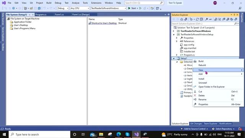Open the editor settings gear icon
Viewport: 245px width, 138px height.
(x=168, y=15)
